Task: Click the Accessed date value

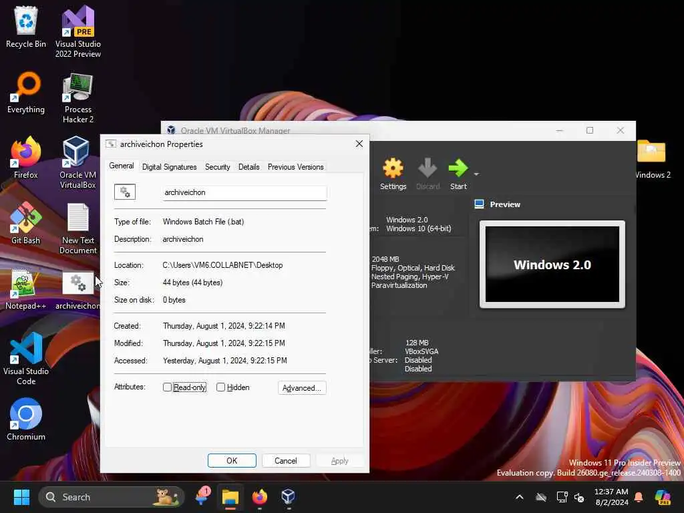Action: [x=224, y=361]
